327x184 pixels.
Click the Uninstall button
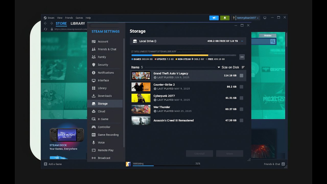point(200,154)
